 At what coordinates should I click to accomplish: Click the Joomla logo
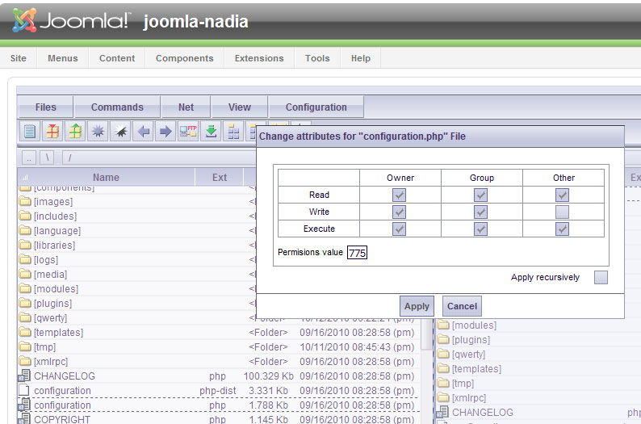click(x=71, y=20)
